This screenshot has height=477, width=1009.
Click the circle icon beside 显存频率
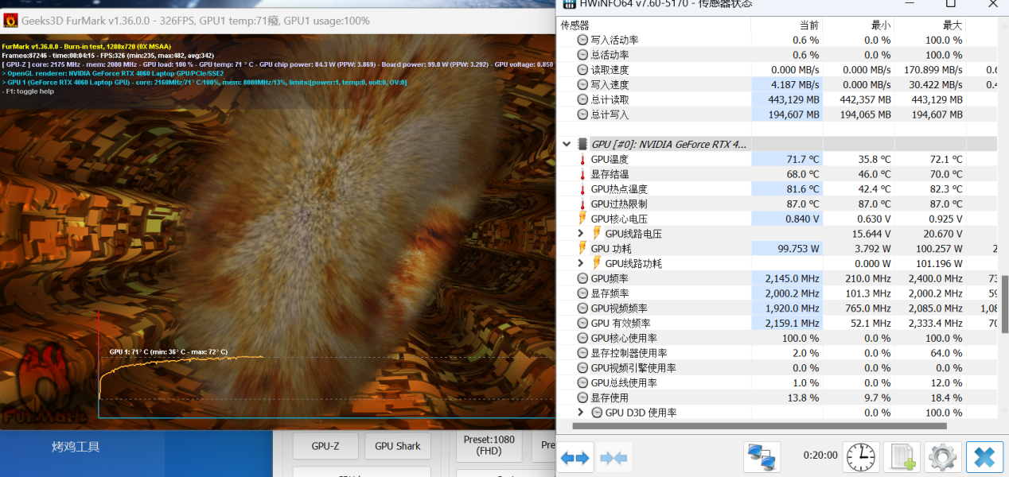point(582,293)
